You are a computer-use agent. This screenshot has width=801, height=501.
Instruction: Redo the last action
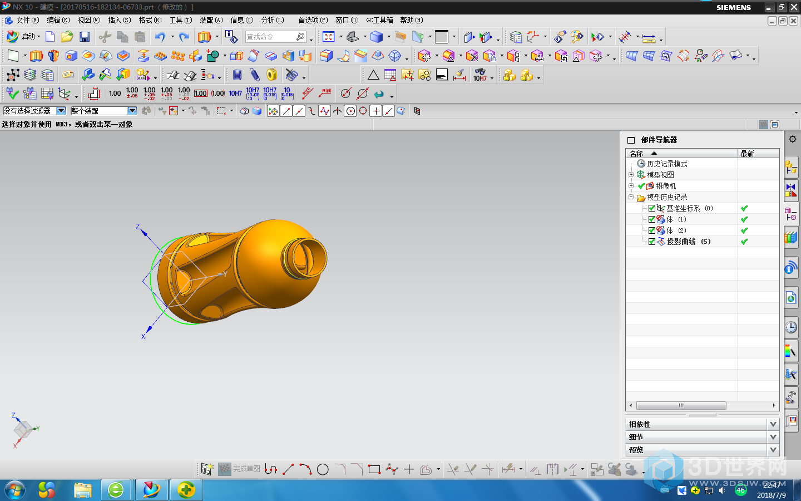tap(184, 37)
